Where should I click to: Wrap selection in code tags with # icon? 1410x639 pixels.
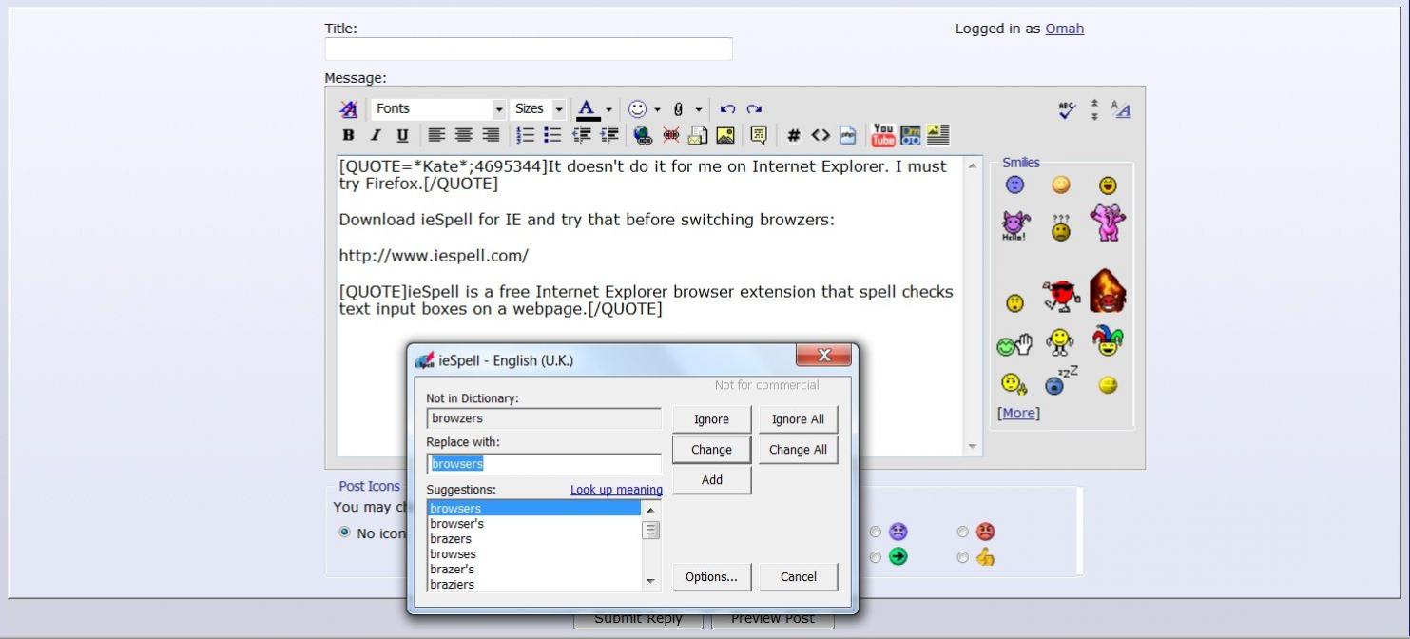click(x=793, y=136)
